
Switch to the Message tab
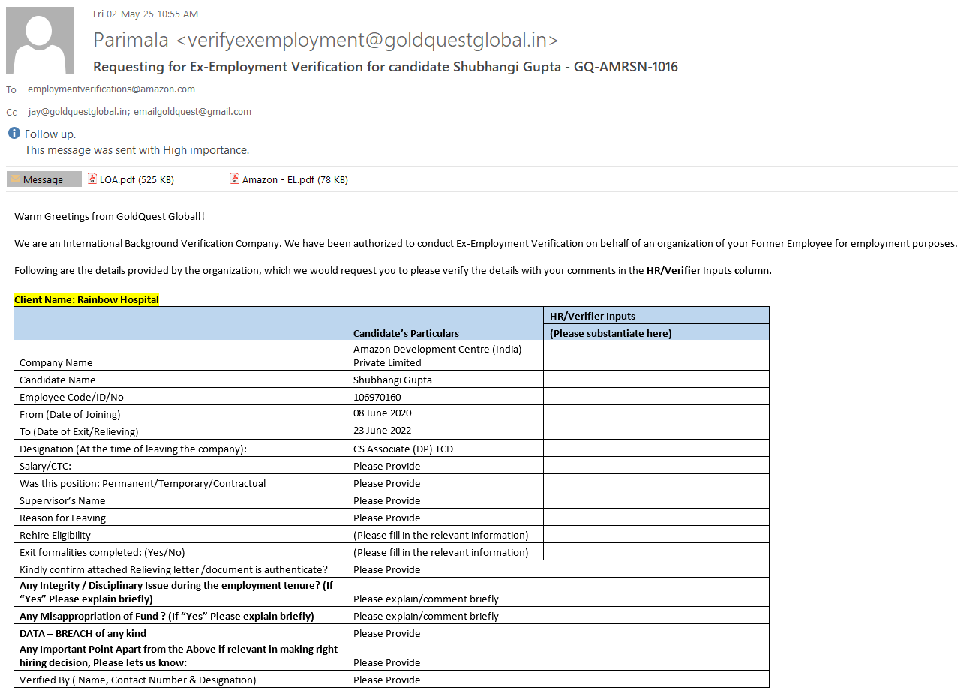coord(44,179)
